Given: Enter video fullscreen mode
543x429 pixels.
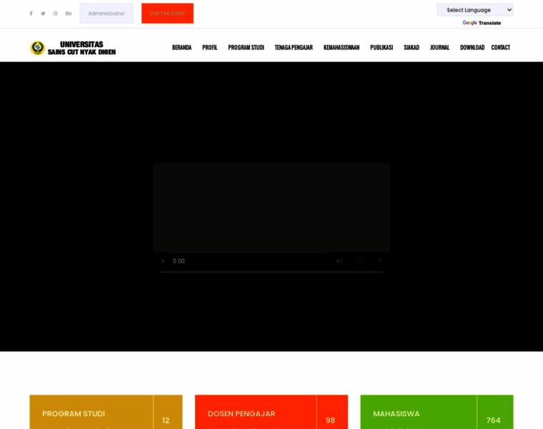Looking at the screenshot, I should click(x=359, y=261).
